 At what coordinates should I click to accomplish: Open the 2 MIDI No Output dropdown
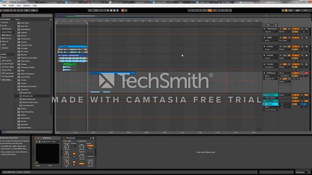click(x=285, y=40)
